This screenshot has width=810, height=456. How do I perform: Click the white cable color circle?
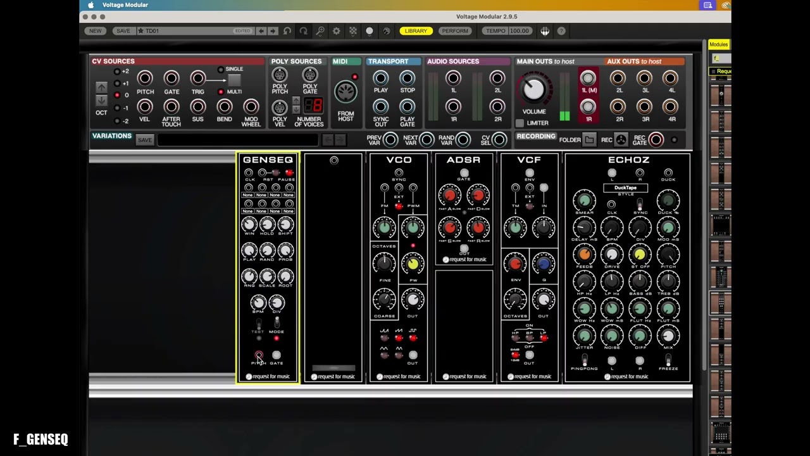(370, 31)
